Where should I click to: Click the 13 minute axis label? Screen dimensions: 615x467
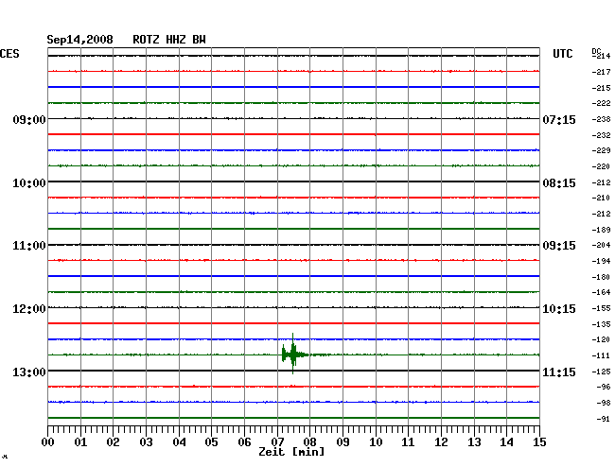(x=474, y=442)
